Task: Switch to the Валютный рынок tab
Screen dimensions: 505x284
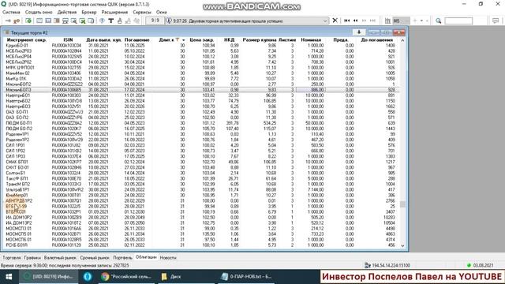Action: tap(60, 258)
